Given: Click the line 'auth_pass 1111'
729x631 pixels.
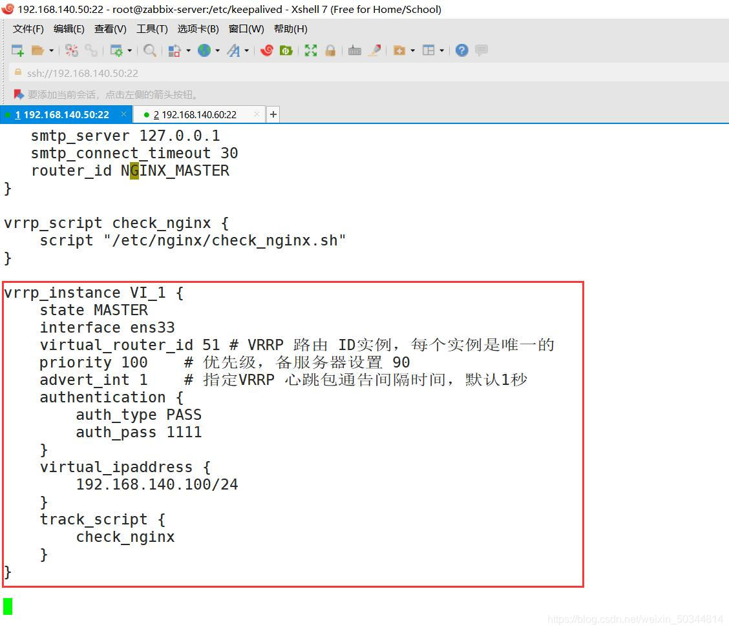Looking at the screenshot, I should coord(139,432).
